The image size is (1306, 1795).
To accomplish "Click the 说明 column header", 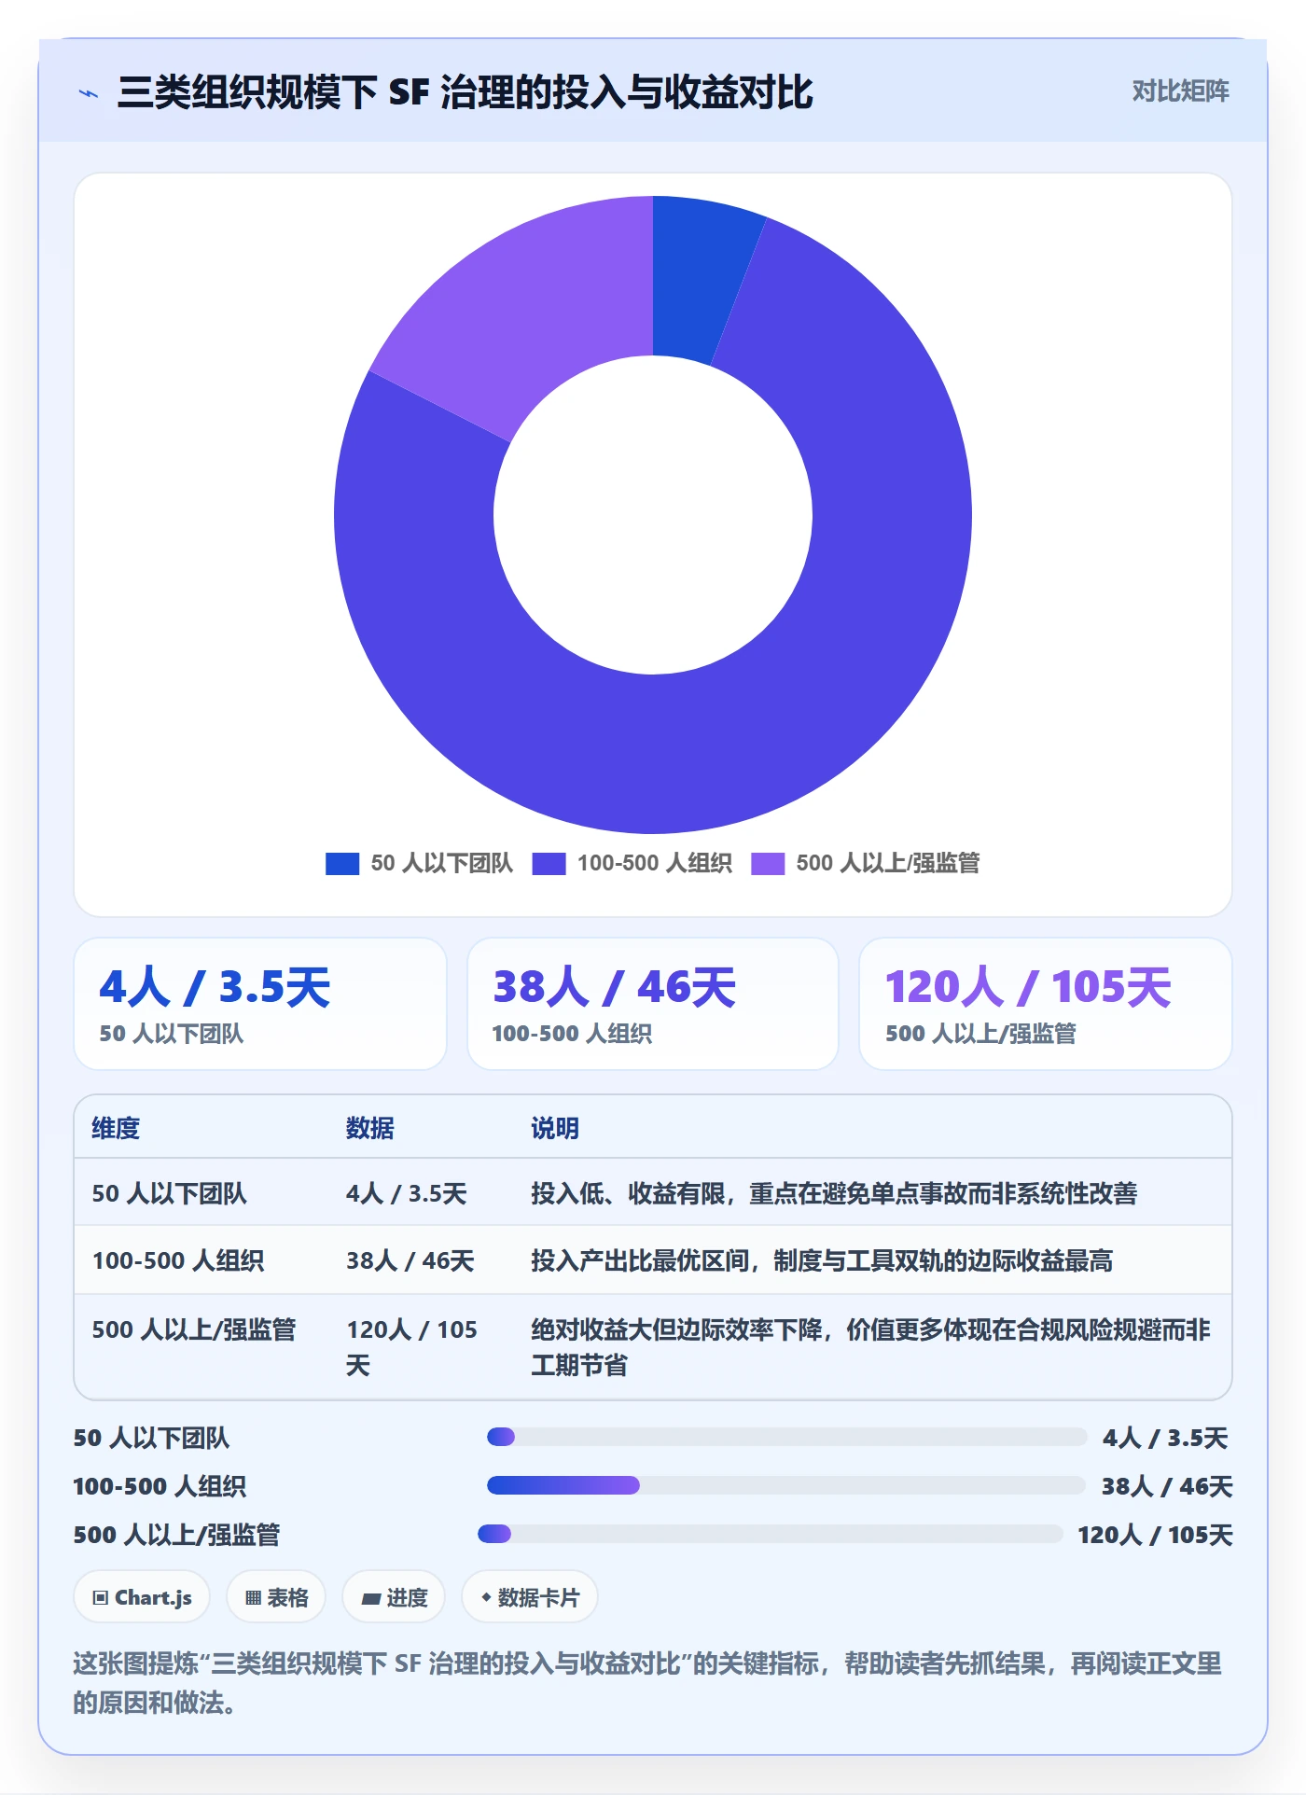I will 555,1128.
